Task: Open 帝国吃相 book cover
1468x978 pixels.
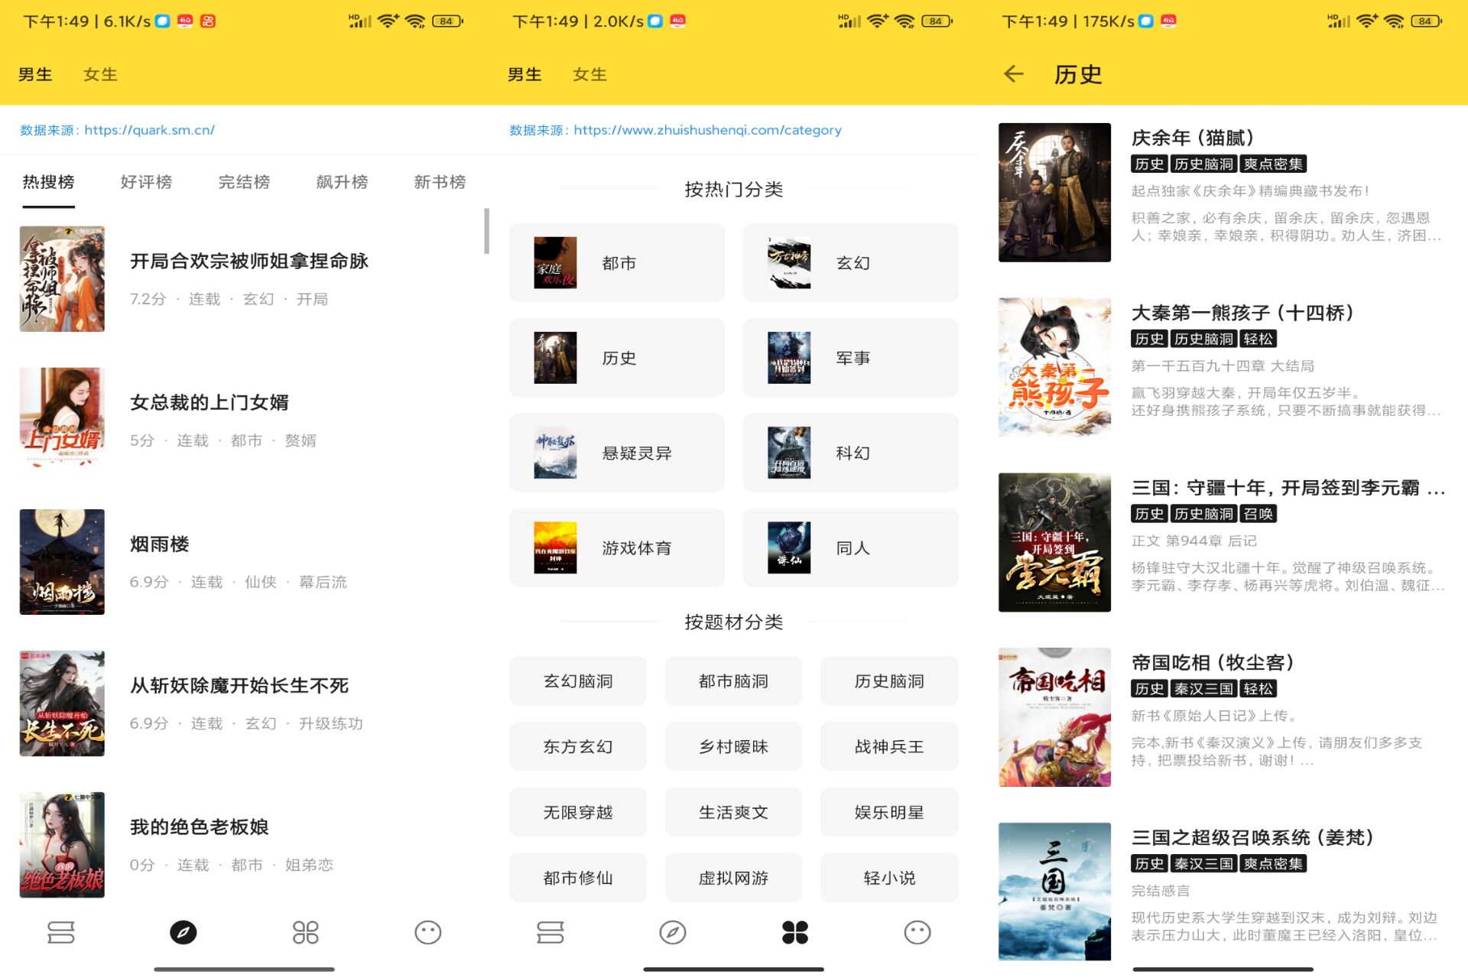Action: point(1054,717)
